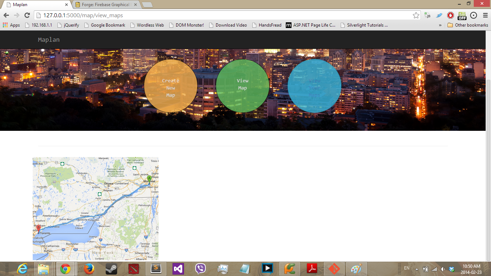Viewport: 491px width, 276px height.
Task: Open the DOM Monster! bookmark
Action: pyautogui.click(x=186, y=25)
